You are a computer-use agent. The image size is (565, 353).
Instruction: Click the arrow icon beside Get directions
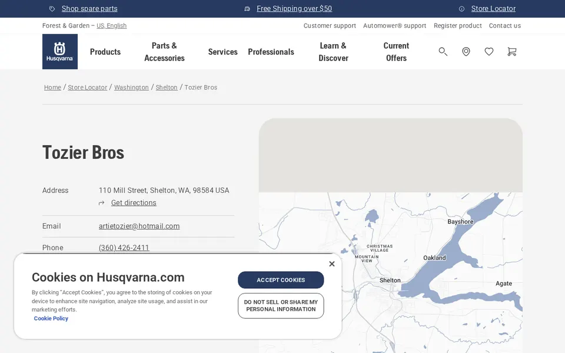point(102,203)
